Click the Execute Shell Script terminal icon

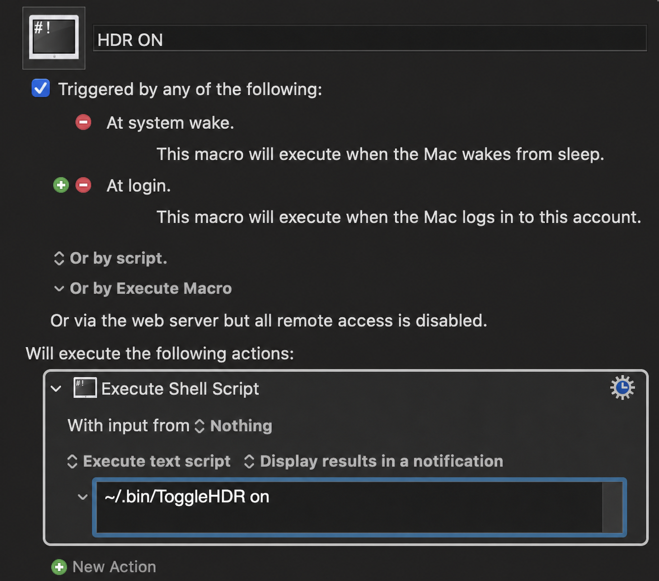pos(85,388)
